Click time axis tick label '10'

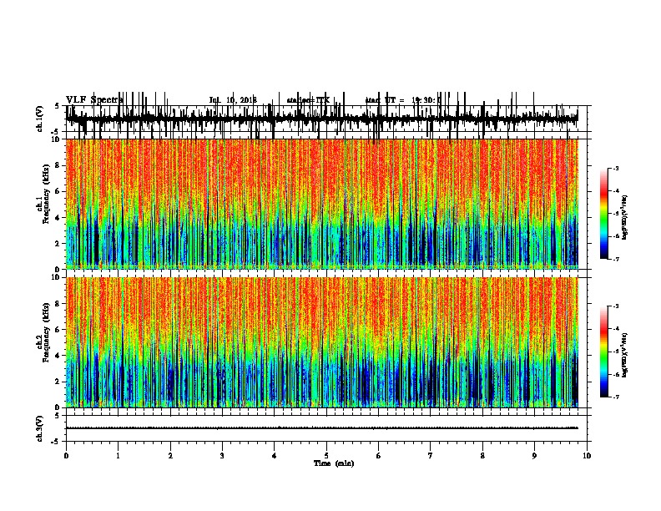[x=587, y=456]
